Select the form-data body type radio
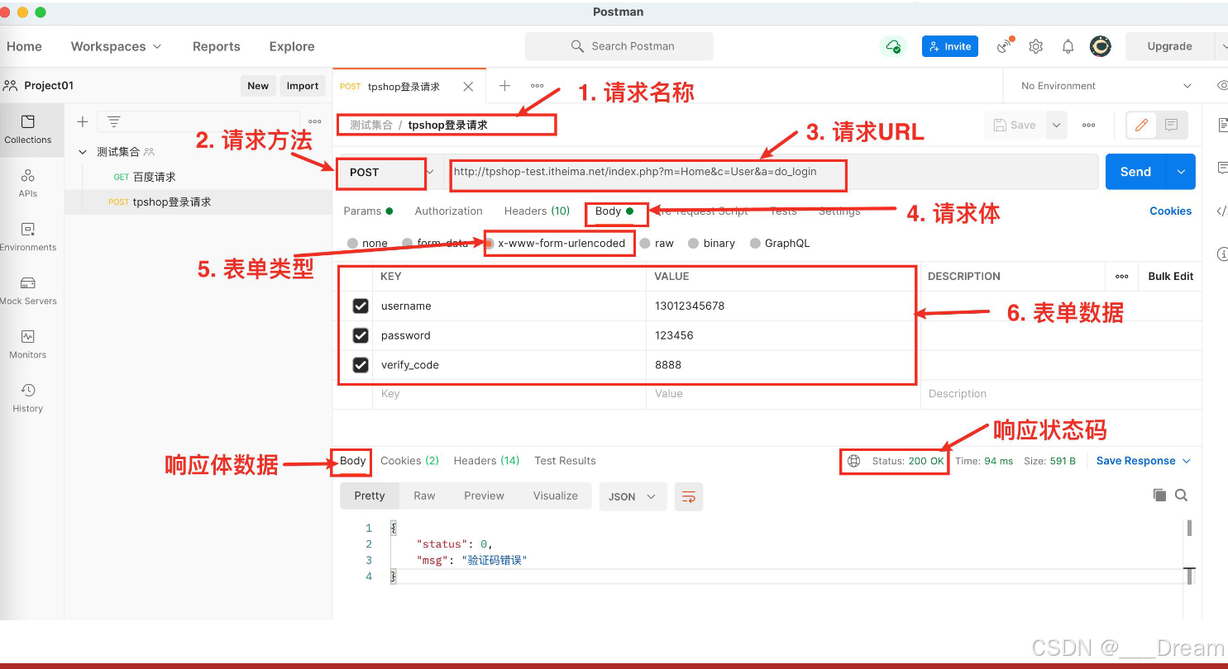The width and height of the screenshot is (1228, 669). coord(408,244)
